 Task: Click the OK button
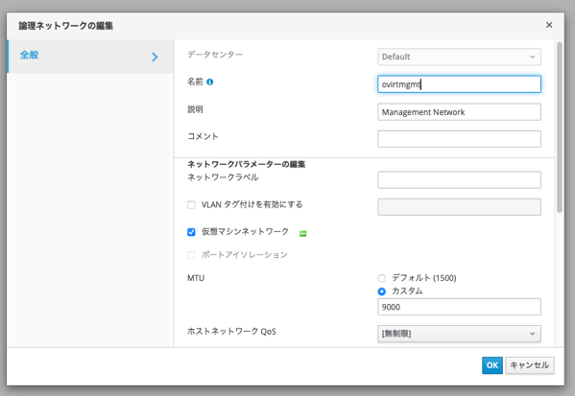[492, 365]
